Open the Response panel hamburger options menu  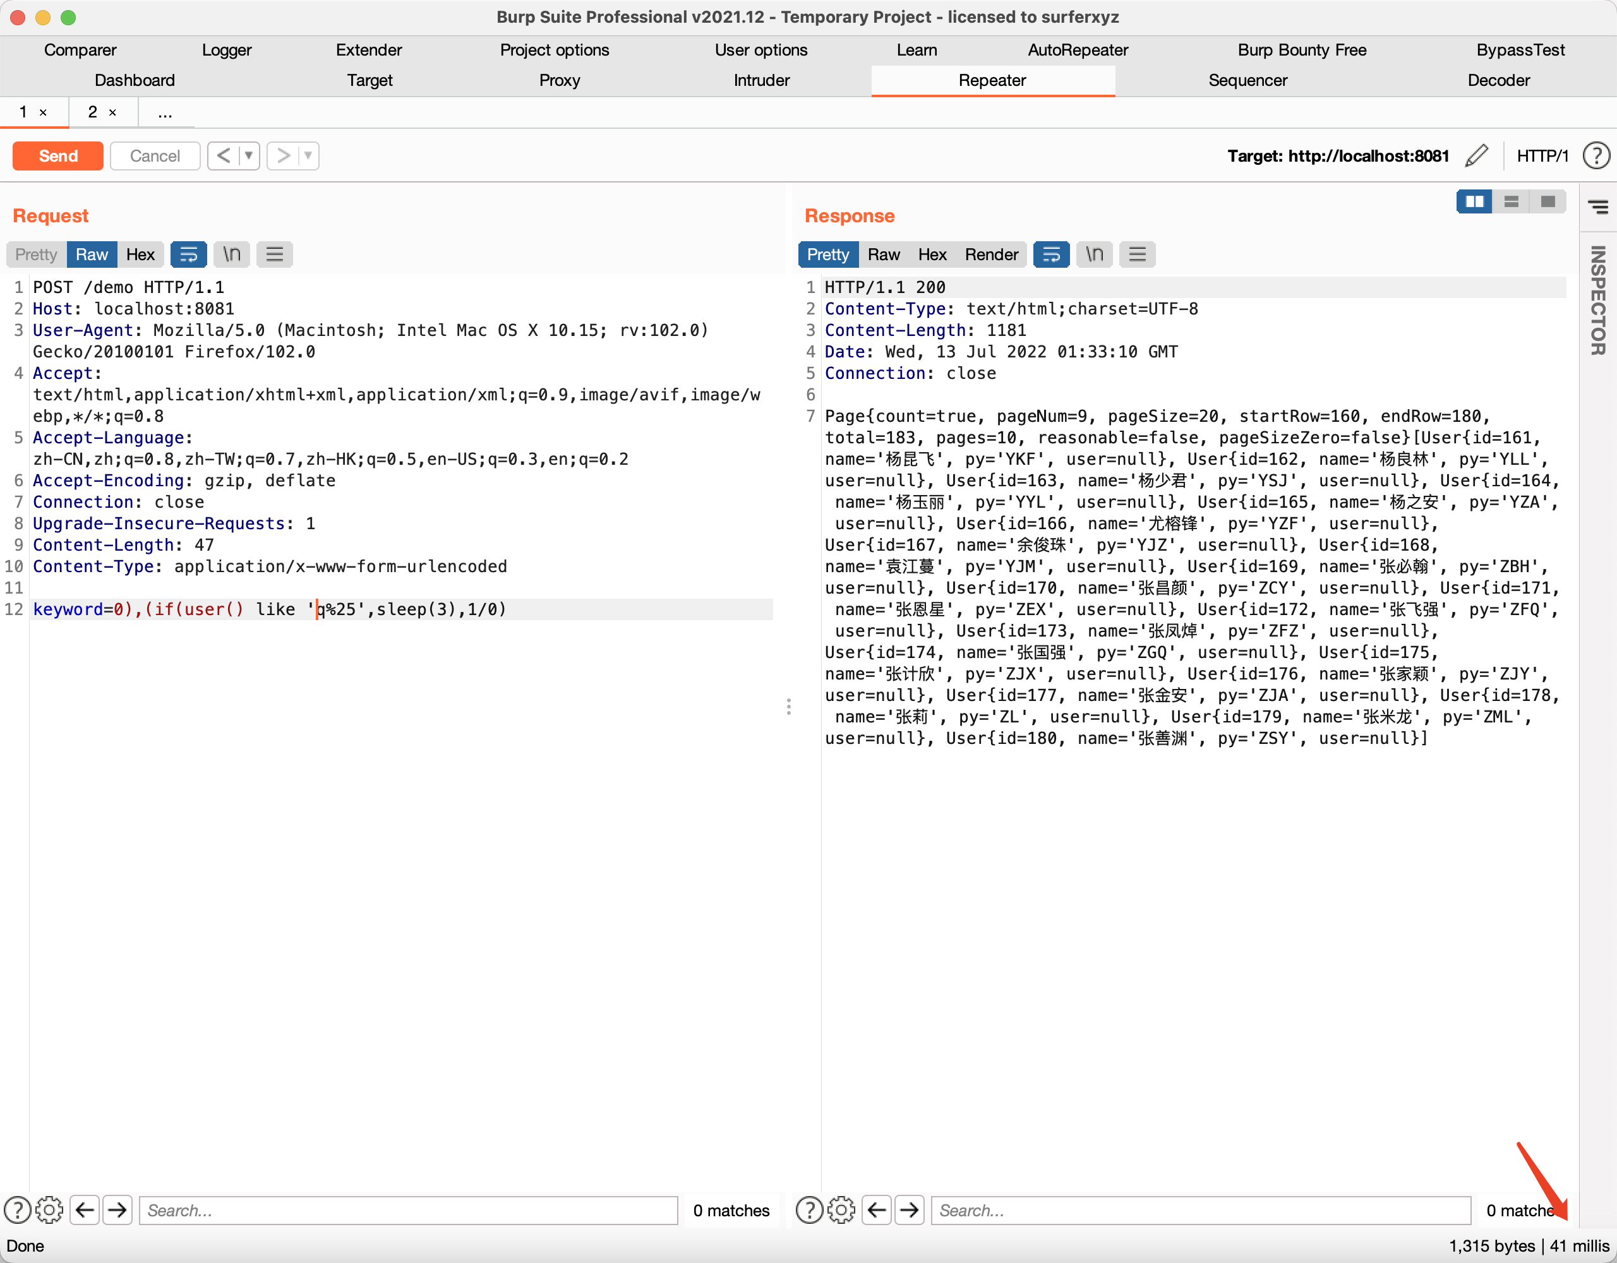1137,254
